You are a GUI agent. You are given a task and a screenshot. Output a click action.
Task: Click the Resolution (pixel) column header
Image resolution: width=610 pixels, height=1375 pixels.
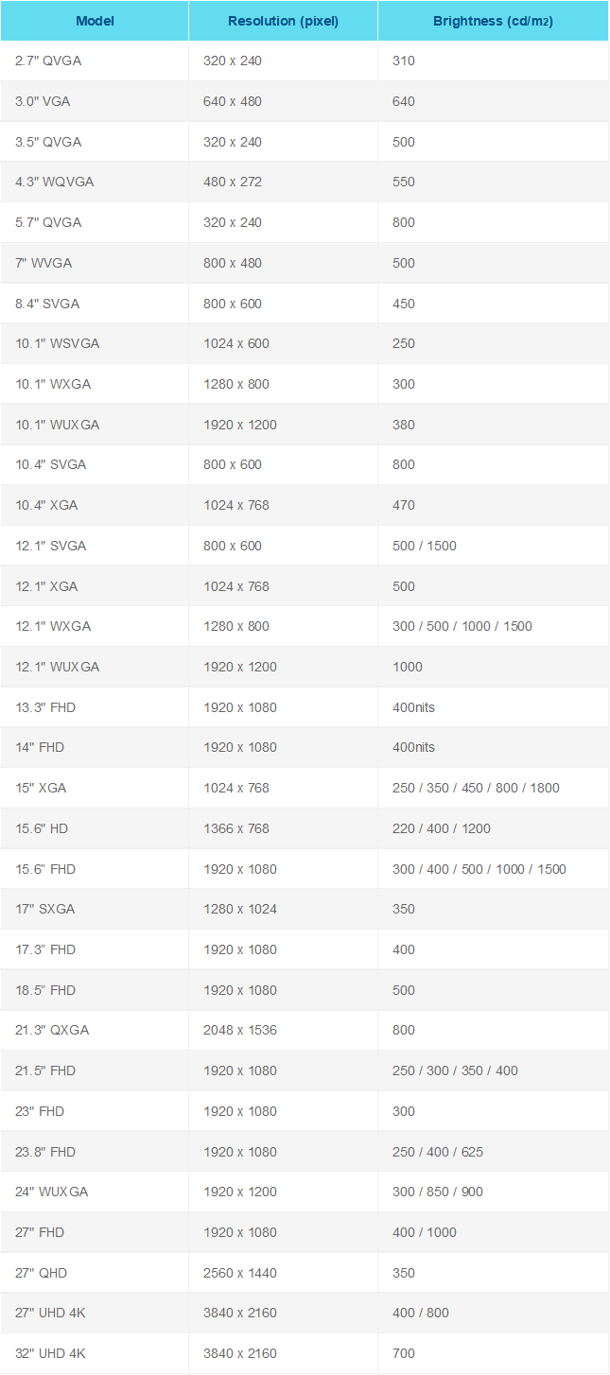point(283,21)
